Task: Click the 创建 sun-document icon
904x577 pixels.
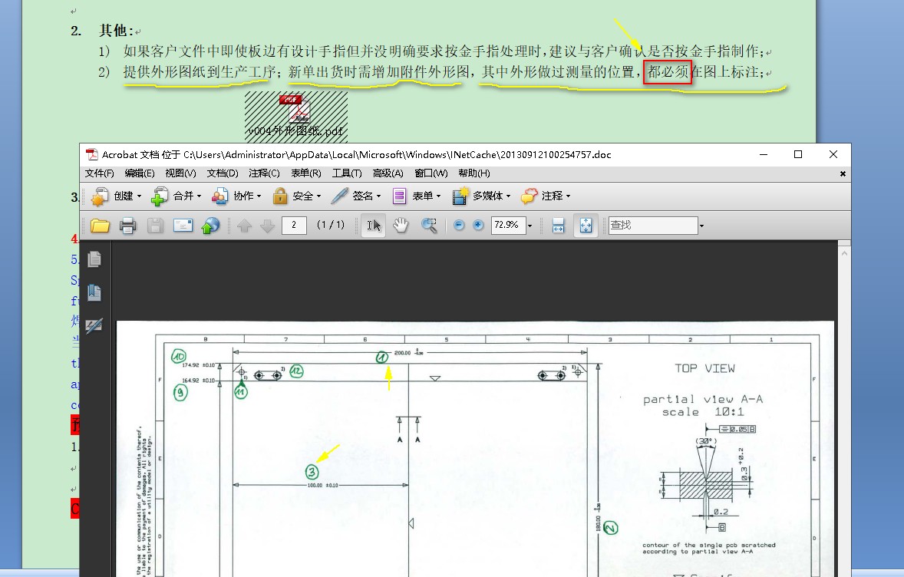Action: click(x=99, y=196)
